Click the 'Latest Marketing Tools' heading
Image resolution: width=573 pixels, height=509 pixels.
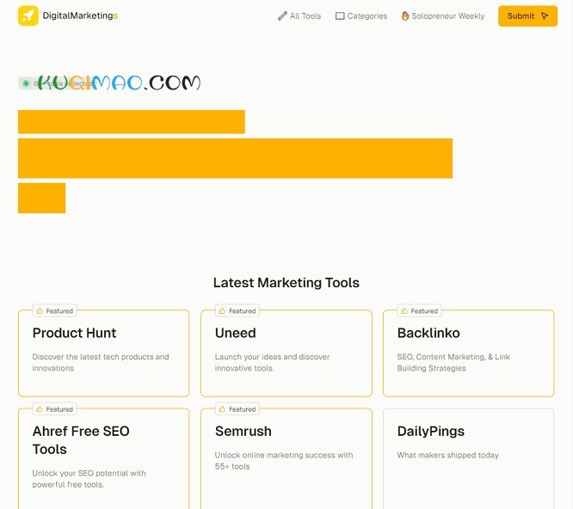pyautogui.click(x=286, y=283)
